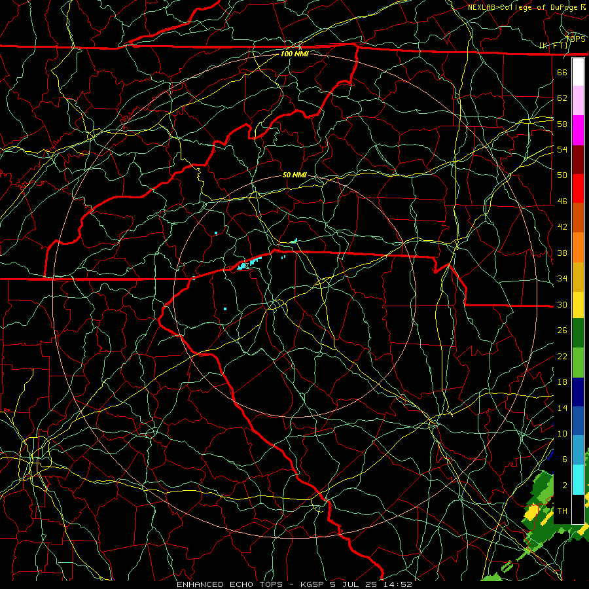Pick the black TH legend swatch

[578, 509]
